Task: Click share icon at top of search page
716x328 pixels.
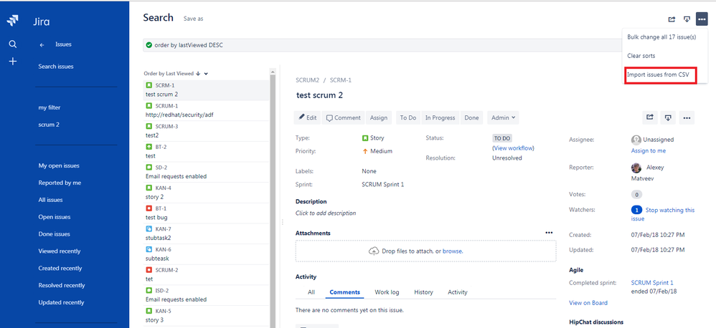Action: tap(672, 19)
